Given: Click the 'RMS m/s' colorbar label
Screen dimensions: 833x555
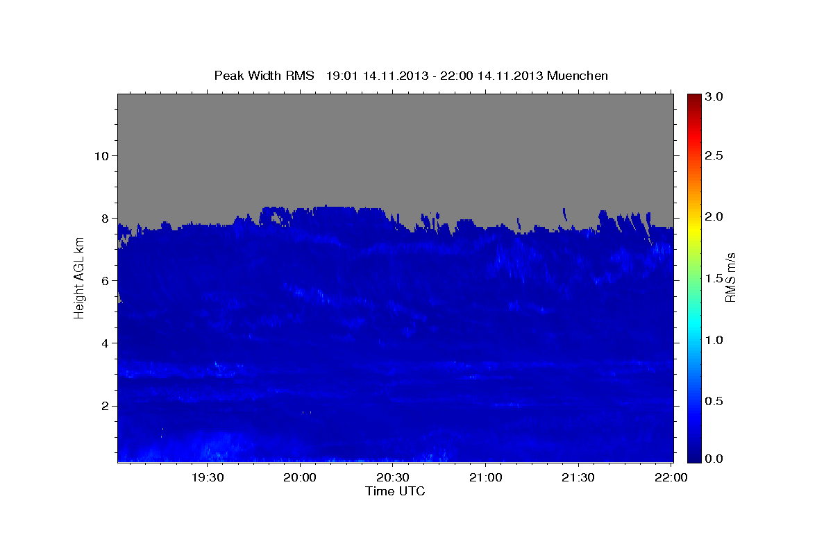Looking at the screenshot, I should tap(730, 277).
